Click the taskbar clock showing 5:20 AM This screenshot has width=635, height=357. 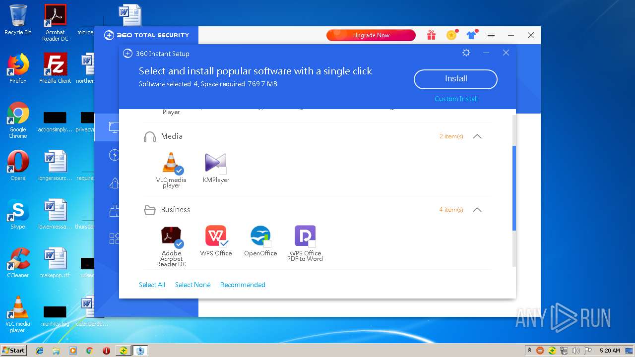pos(609,351)
